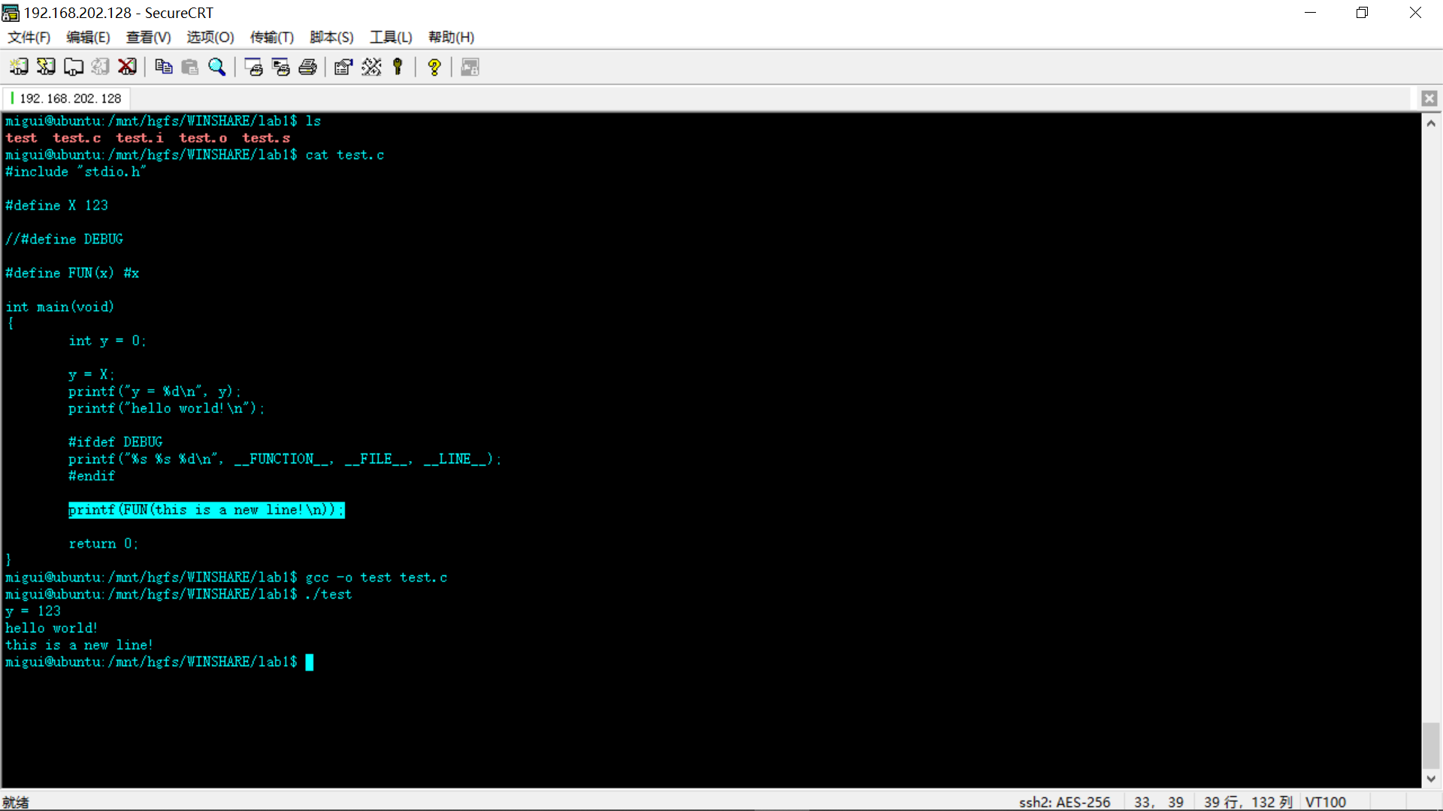The width and height of the screenshot is (1443, 811).
Task: Click the Print Selection icon
Action: click(x=280, y=67)
